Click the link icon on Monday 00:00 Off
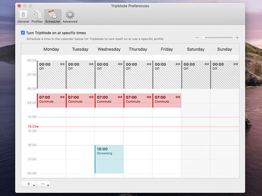The height and width of the screenshot is (196, 262). (62, 64)
